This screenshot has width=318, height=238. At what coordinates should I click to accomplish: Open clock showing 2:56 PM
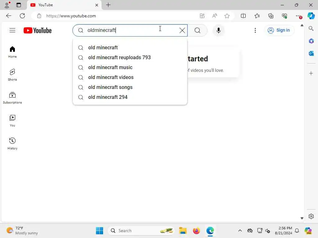tap(284, 231)
